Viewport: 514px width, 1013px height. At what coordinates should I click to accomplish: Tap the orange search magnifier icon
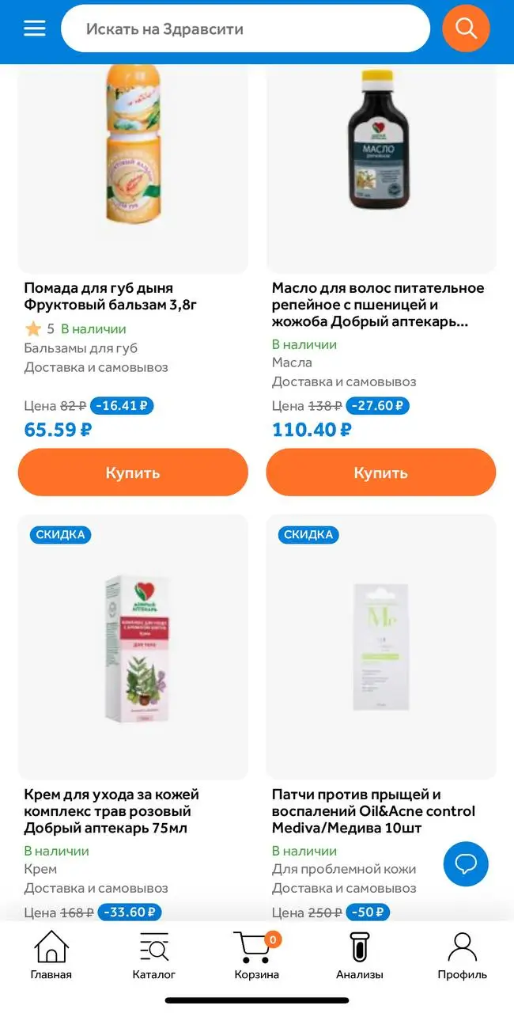coord(466,28)
